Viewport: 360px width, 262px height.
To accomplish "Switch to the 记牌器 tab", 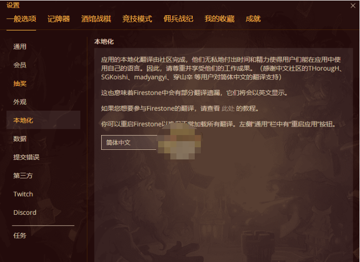I will [58, 19].
